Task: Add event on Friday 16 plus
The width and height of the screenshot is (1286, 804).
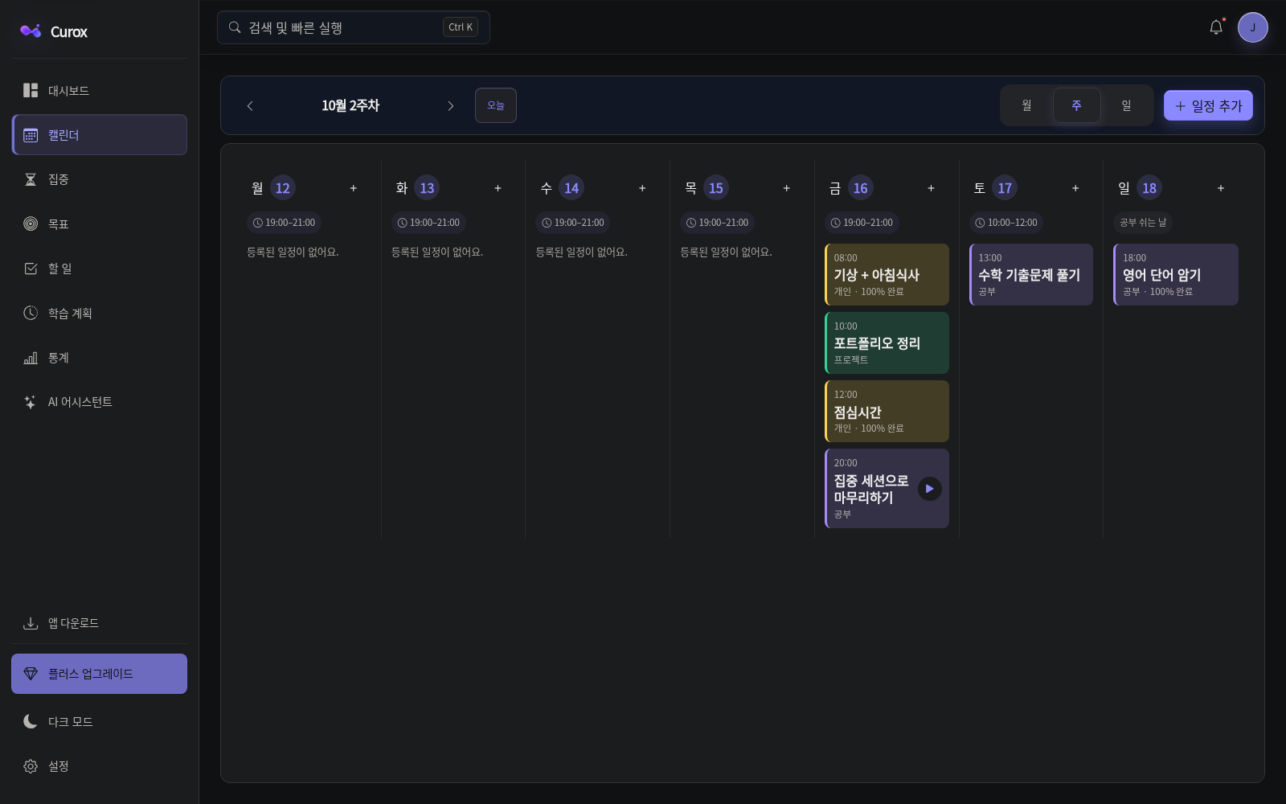Action: 931,188
